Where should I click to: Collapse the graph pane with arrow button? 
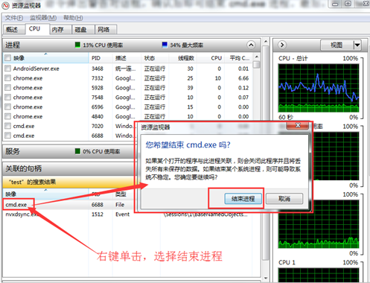coord(282,45)
